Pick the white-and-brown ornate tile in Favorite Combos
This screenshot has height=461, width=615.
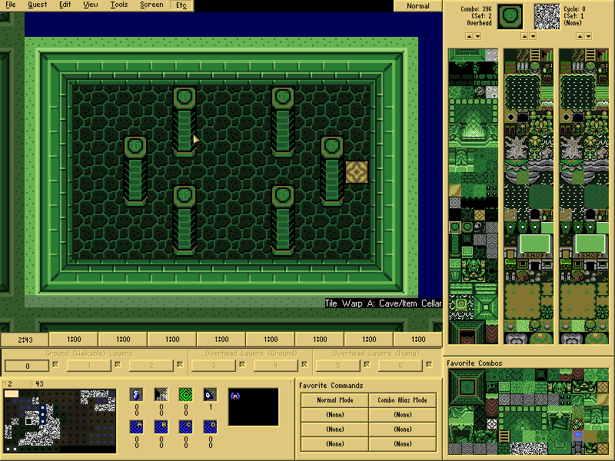tap(493, 424)
